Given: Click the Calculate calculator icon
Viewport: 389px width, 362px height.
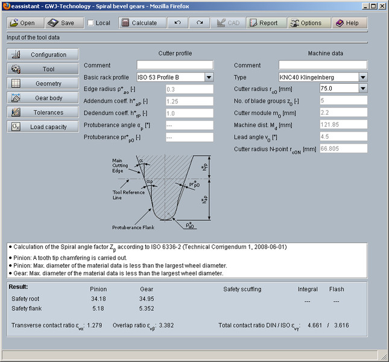Looking at the screenshot, I should [x=125, y=23].
